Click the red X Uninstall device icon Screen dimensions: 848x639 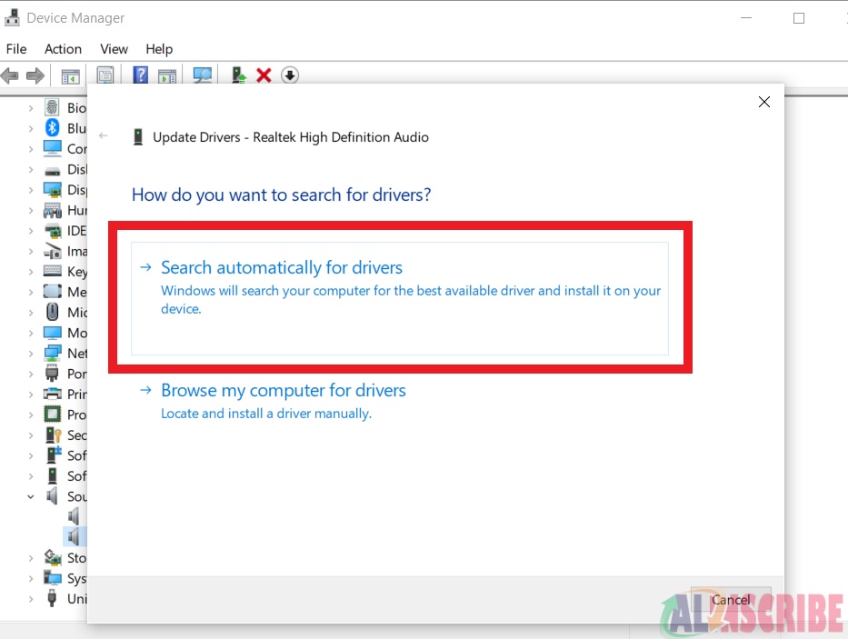pyautogui.click(x=264, y=75)
